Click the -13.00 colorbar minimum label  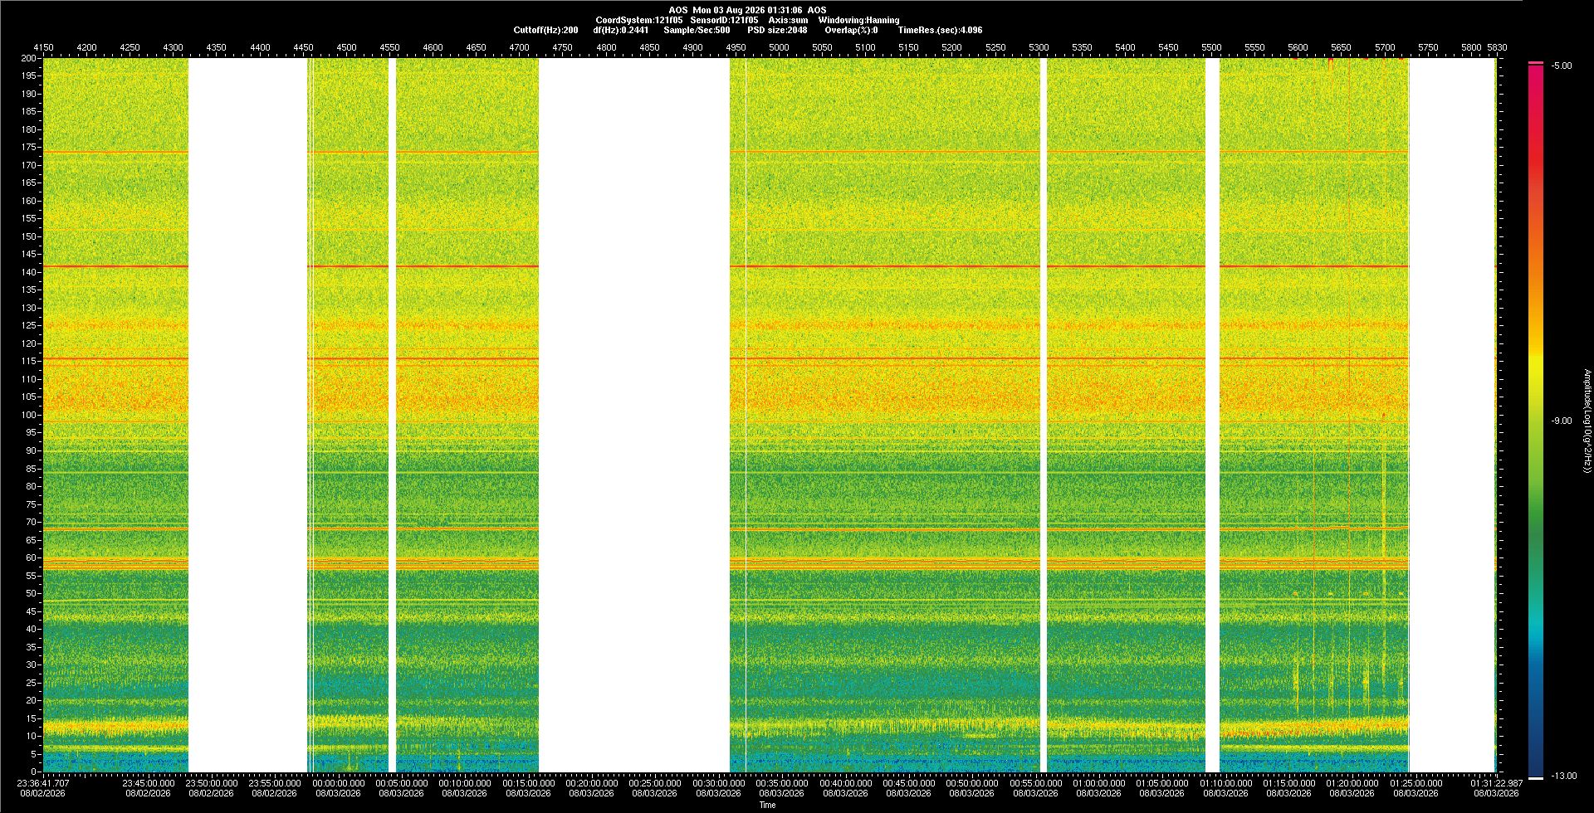pyautogui.click(x=1564, y=776)
